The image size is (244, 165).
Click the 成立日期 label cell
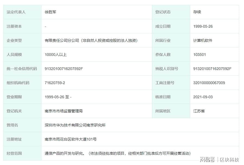click(171, 26)
